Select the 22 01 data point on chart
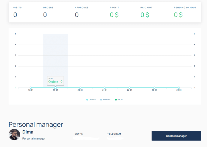Image resolution: width=207 pixels, height=147 pixels. tap(129, 87)
